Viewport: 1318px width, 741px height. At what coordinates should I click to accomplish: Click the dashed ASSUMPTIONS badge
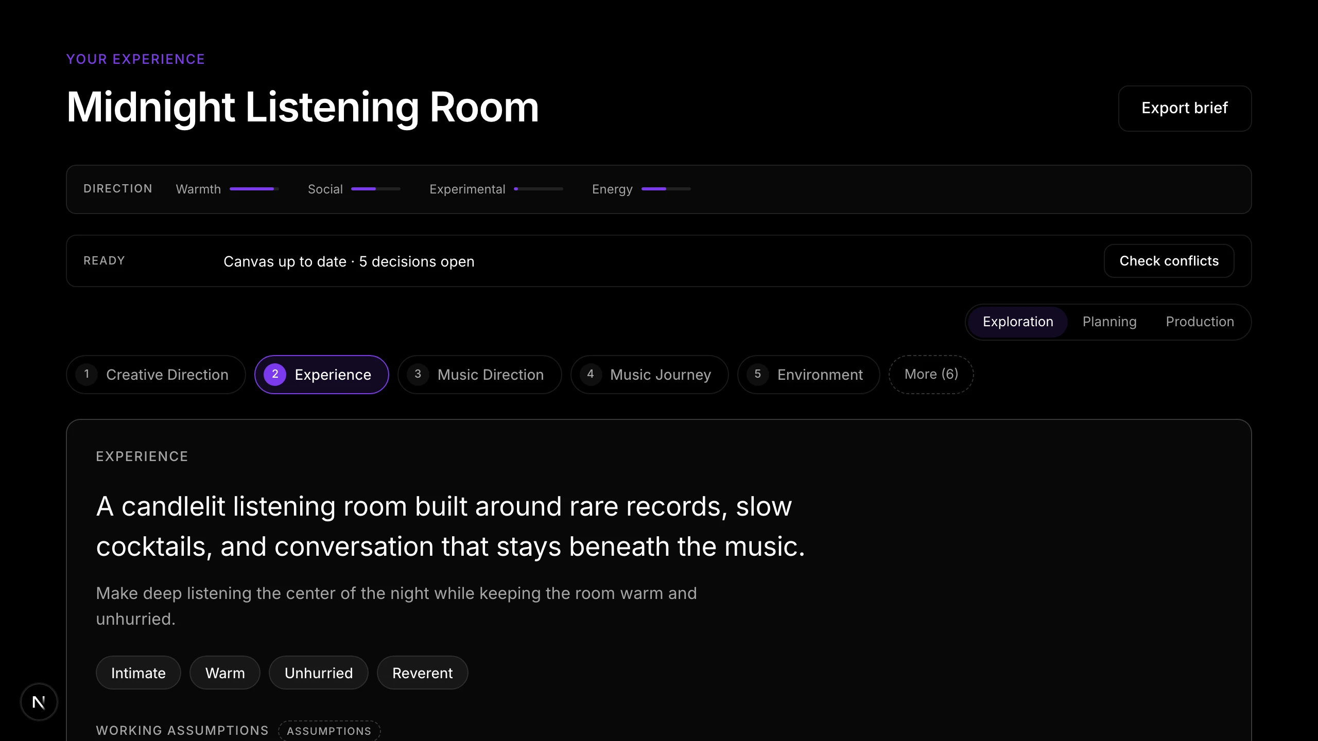(329, 731)
